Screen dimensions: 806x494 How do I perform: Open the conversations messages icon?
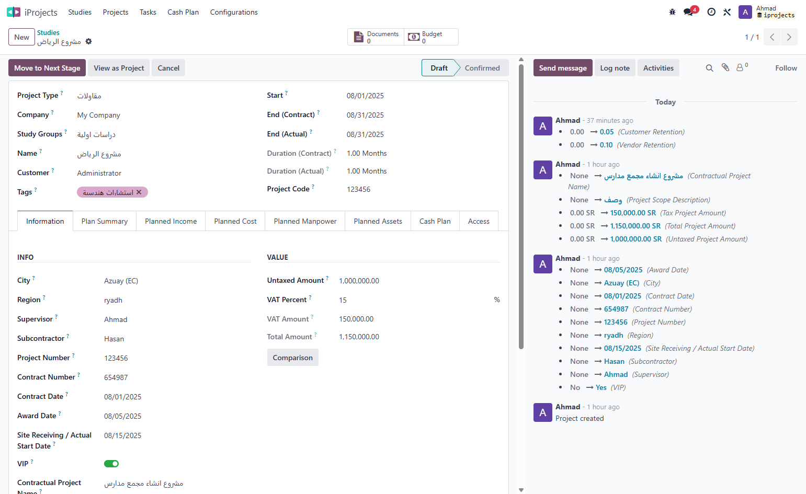pos(688,12)
